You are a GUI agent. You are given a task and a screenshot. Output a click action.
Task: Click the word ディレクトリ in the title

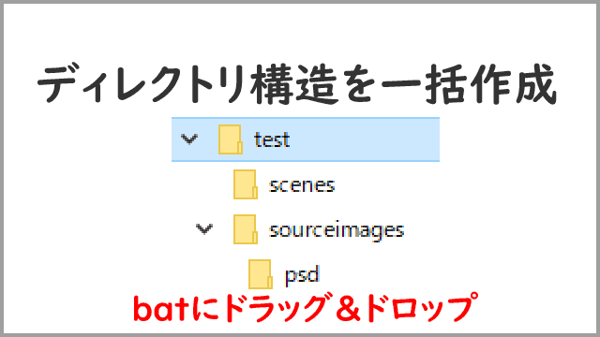(141, 84)
